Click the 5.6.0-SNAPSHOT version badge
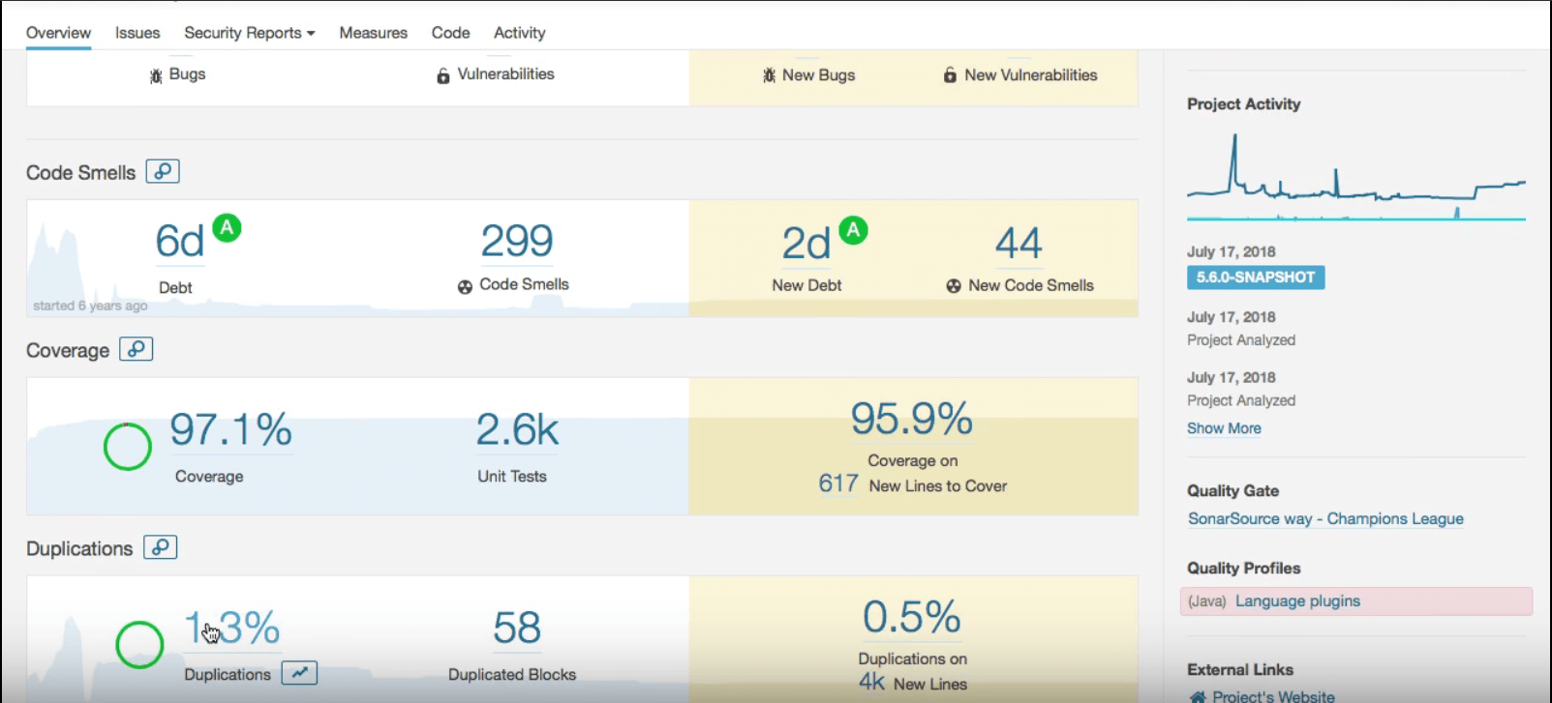 point(1256,278)
